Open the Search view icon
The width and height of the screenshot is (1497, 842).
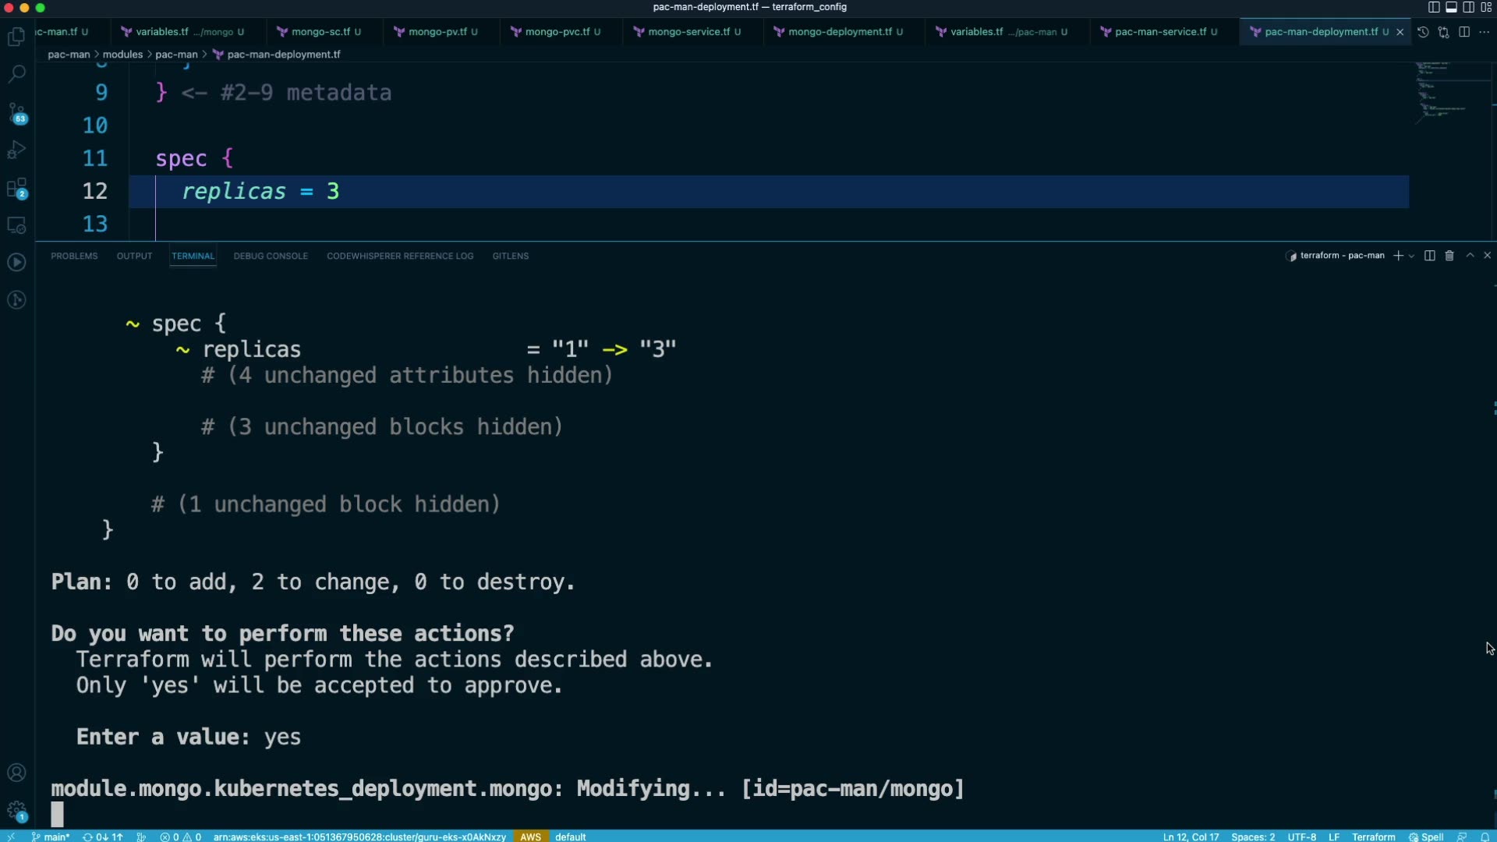click(x=16, y=74)
